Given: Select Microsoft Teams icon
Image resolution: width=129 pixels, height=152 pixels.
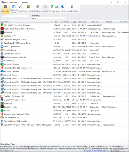Looking at the screenshot, I should click(x=2, y=75).
